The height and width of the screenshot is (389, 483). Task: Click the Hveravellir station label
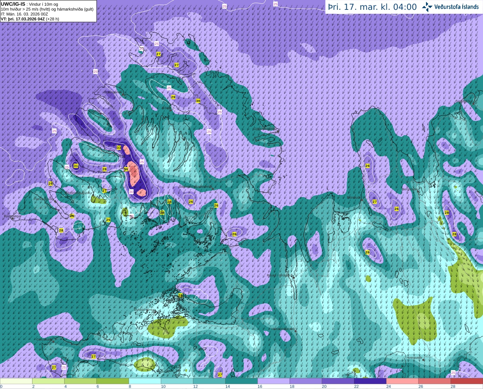pyautogui.click(x=414, y=357)
